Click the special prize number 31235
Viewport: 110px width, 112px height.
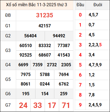tap(45, 15)
